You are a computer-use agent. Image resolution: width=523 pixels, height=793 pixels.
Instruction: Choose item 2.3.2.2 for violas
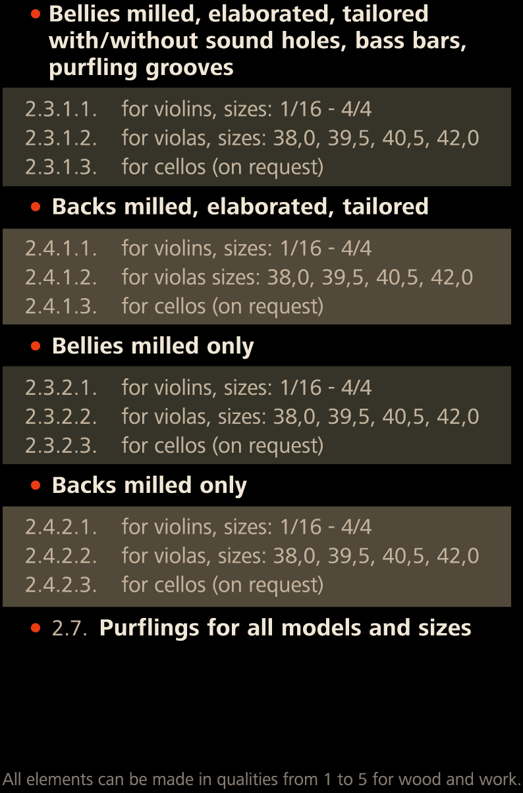click(252, 417)
